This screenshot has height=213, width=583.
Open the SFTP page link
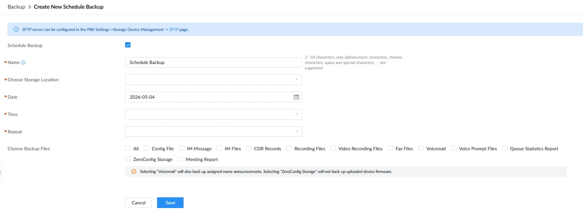[x=174, y=30]
